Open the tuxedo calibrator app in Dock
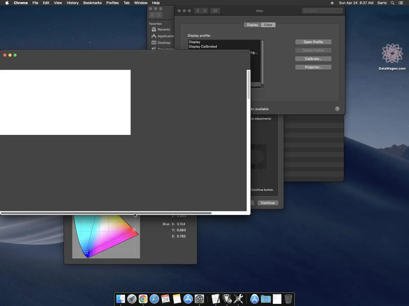The width and height of the screenshot is (409, 306). pyautogui.click(x=227, y=299)
